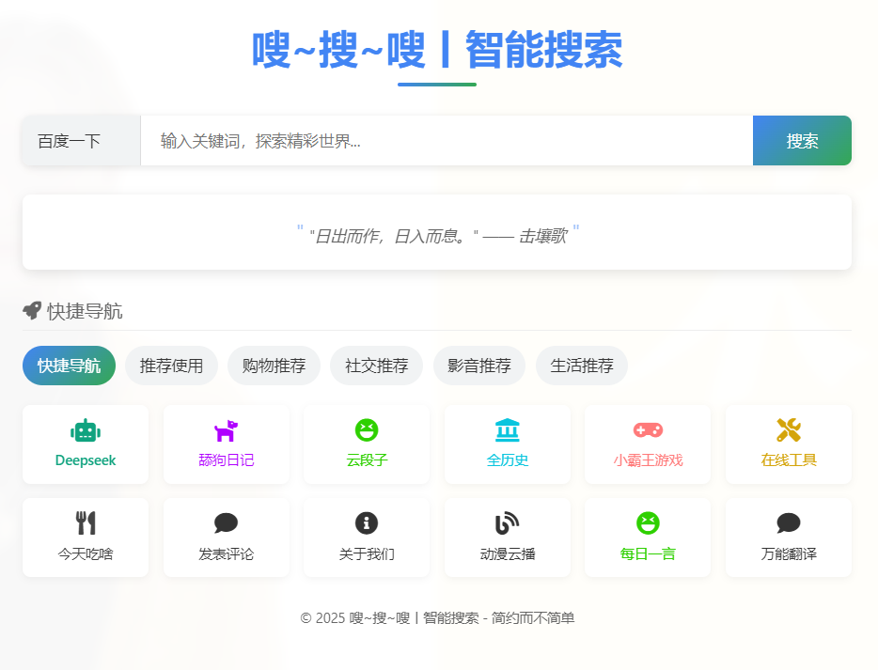878x670 pixels.
Task: Switch to the 购物推荐 category
Action: [274, 366]
